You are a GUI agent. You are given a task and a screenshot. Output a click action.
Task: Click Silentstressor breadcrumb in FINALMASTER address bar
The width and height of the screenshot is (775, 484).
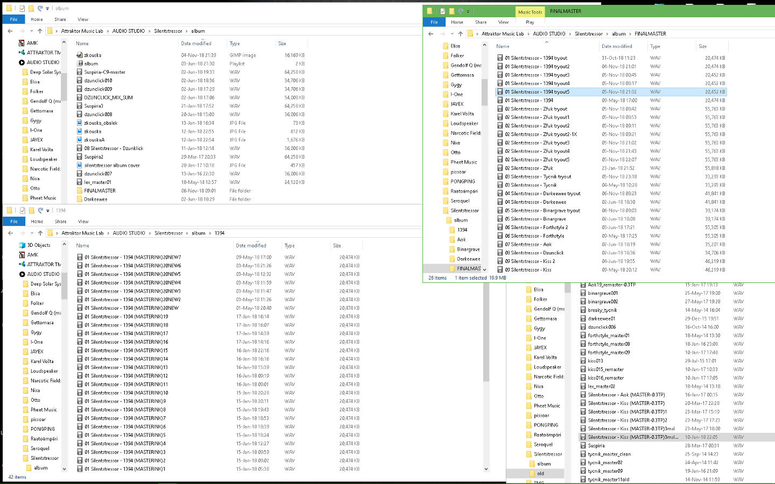point(588,34)
